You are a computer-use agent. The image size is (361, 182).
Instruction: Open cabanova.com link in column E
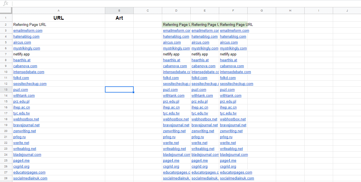pos(203,66)
